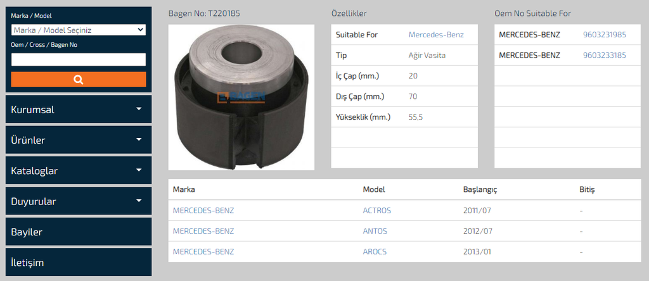
Task: Follow the Mercedes-Benz Suitable For link
Action: pyautogui.click(x=436, y=35)
